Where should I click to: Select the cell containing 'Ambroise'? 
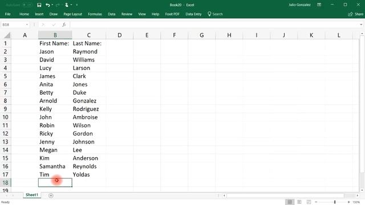coord(89,117)
